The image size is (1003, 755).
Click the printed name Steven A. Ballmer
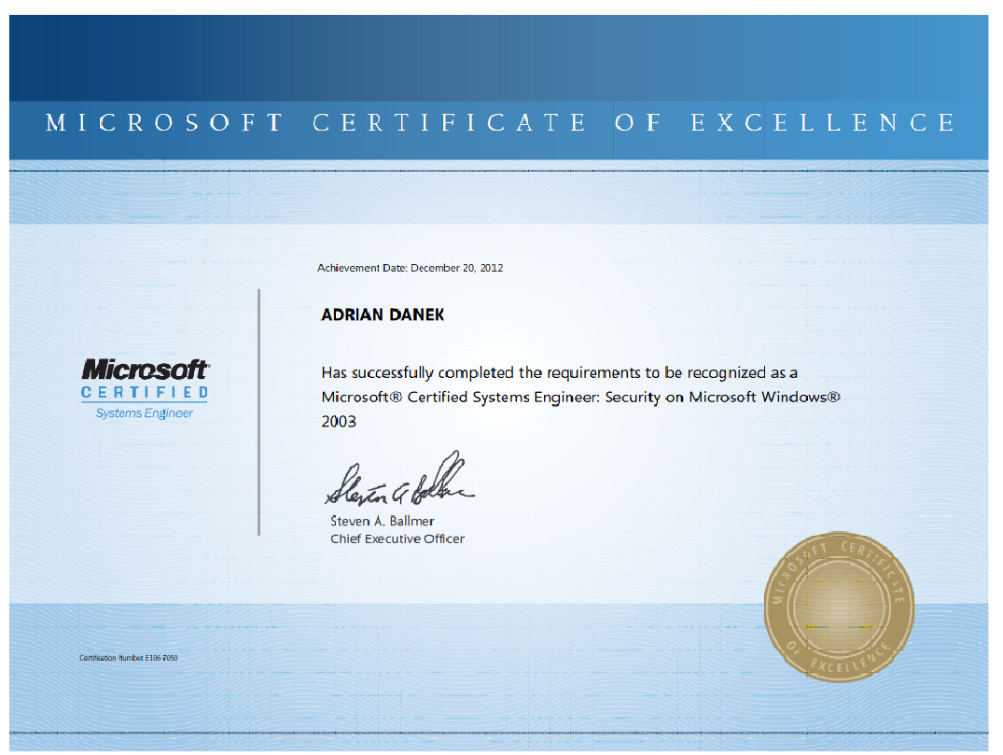(383, 521)
